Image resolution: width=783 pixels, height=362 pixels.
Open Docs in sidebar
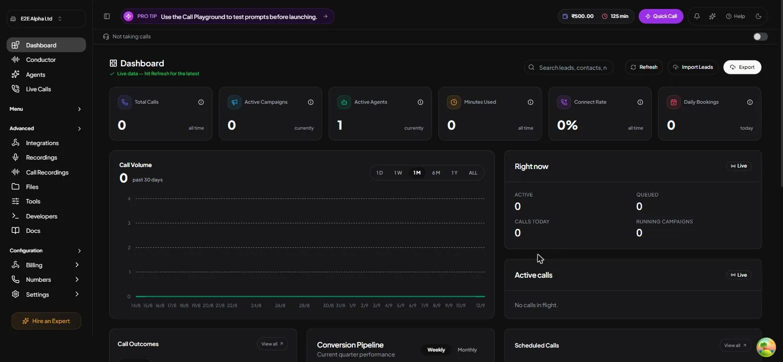46,231
